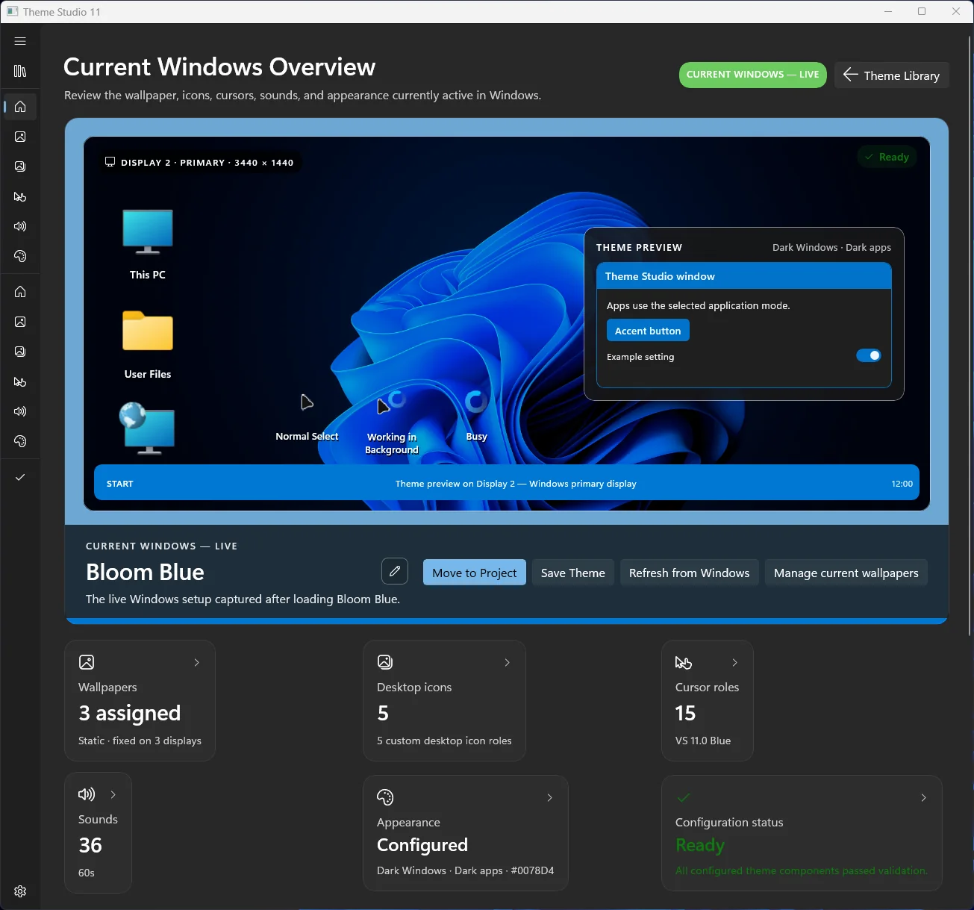Click the "Bloom Blue" theme name

pyautogui.click(x=145, y=572)
